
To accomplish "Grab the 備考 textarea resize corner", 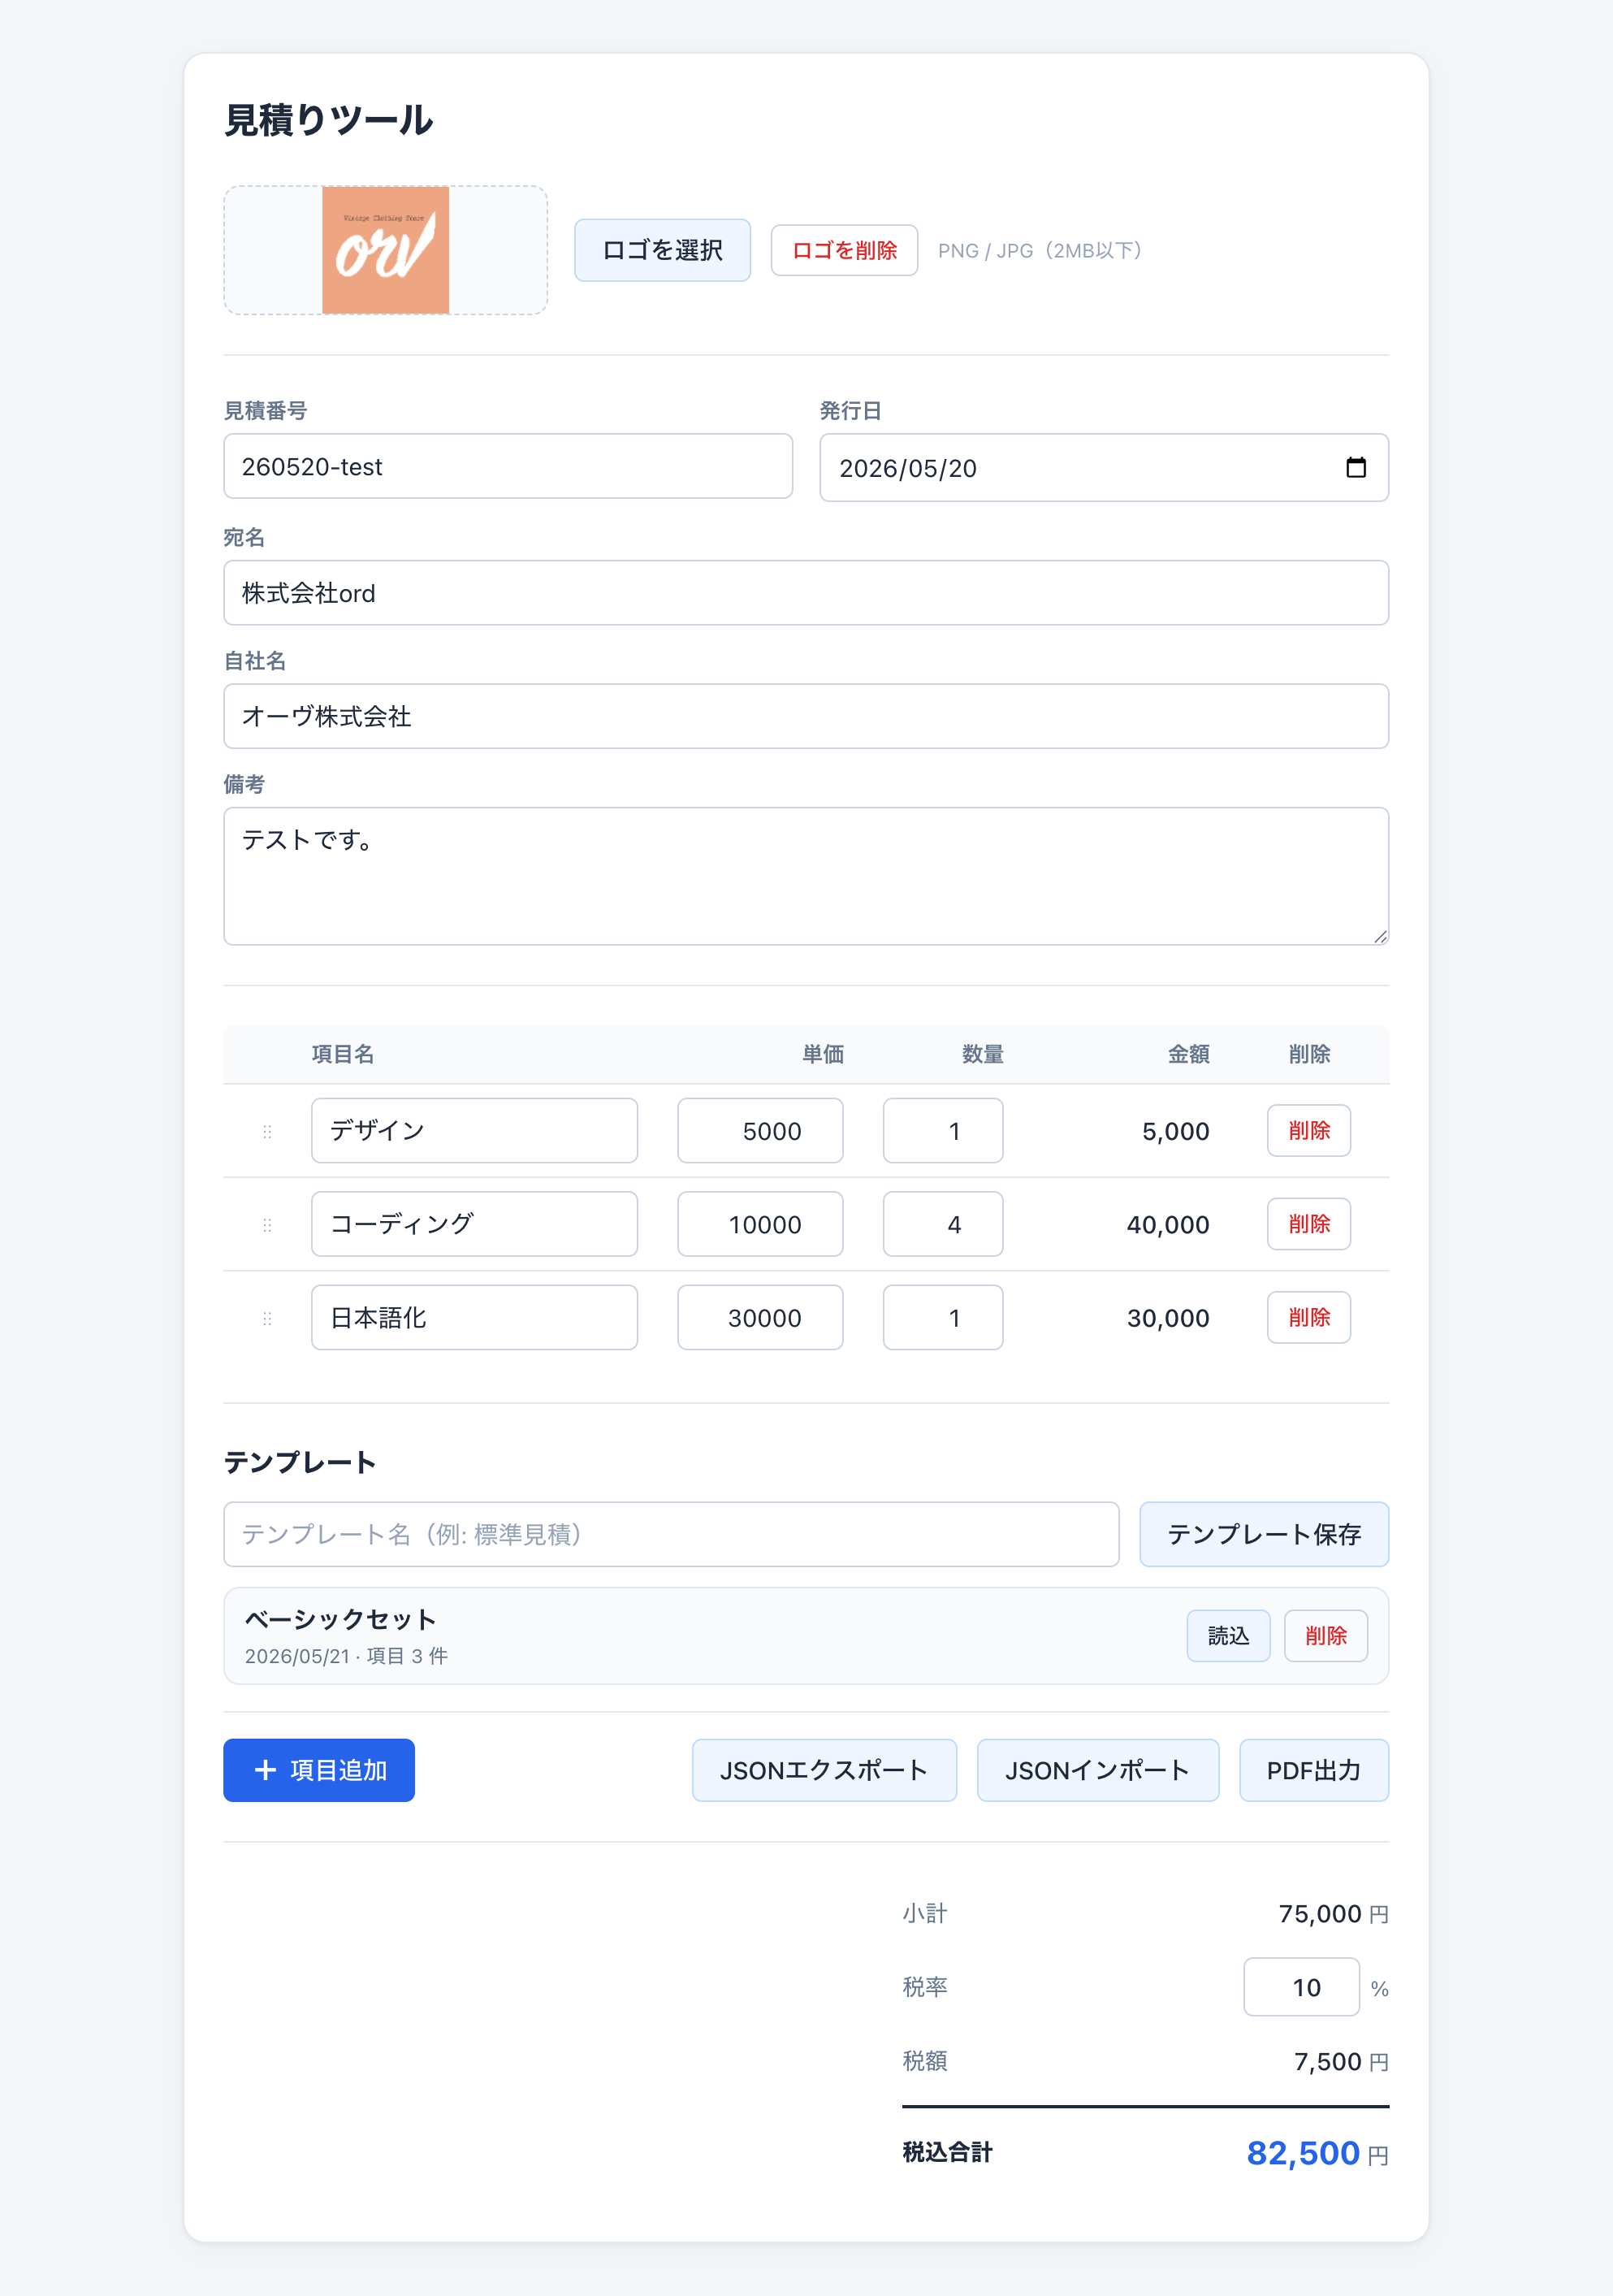I will pos(1380,936).
